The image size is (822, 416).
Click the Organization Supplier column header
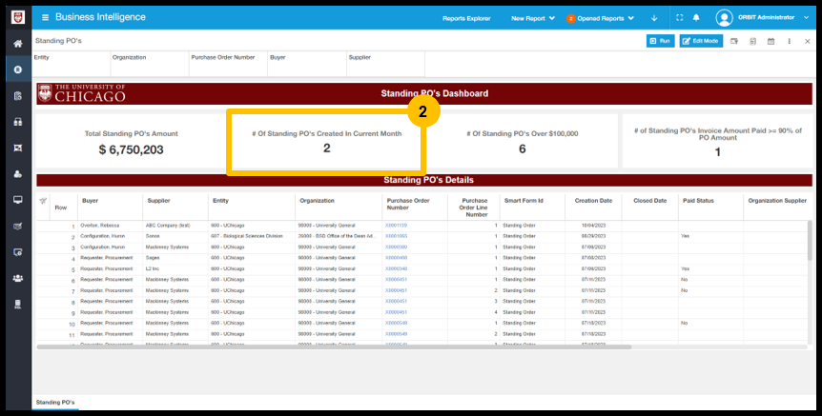tap(777, 201)
